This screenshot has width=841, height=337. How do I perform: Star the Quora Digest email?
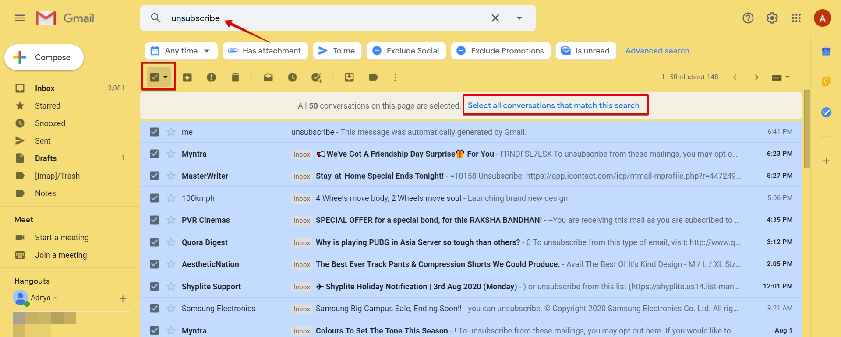[x=171, y=242]
